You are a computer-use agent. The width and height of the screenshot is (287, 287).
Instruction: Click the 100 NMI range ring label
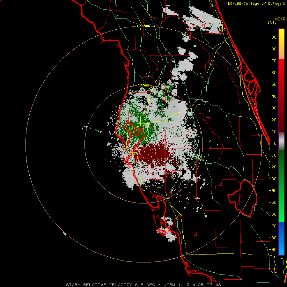point(143,26)
